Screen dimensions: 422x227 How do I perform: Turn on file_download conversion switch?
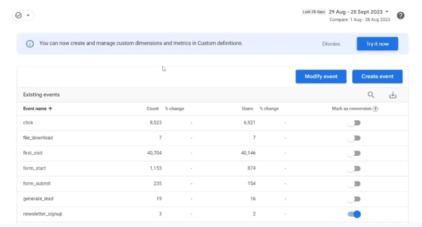tap(354, 138)
